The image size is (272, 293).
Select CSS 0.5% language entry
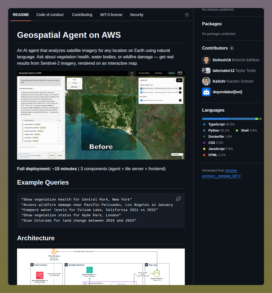click(213, 143)
